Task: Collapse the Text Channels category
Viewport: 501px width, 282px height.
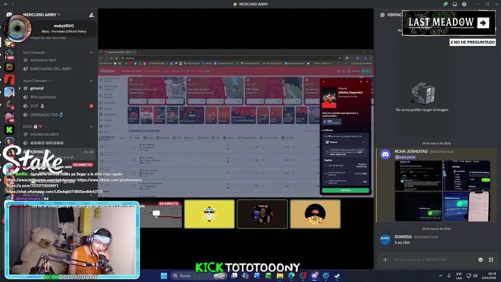Action: point(36,52)
